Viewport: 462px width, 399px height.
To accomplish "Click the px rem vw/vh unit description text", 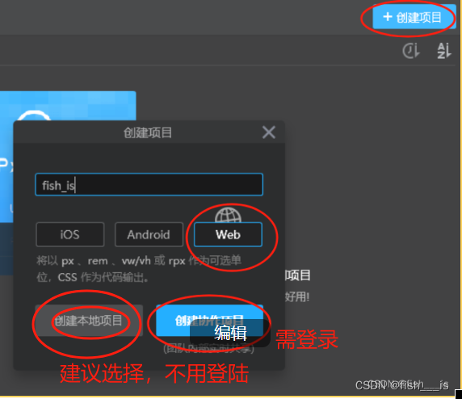I will click(x=139, y=269).
